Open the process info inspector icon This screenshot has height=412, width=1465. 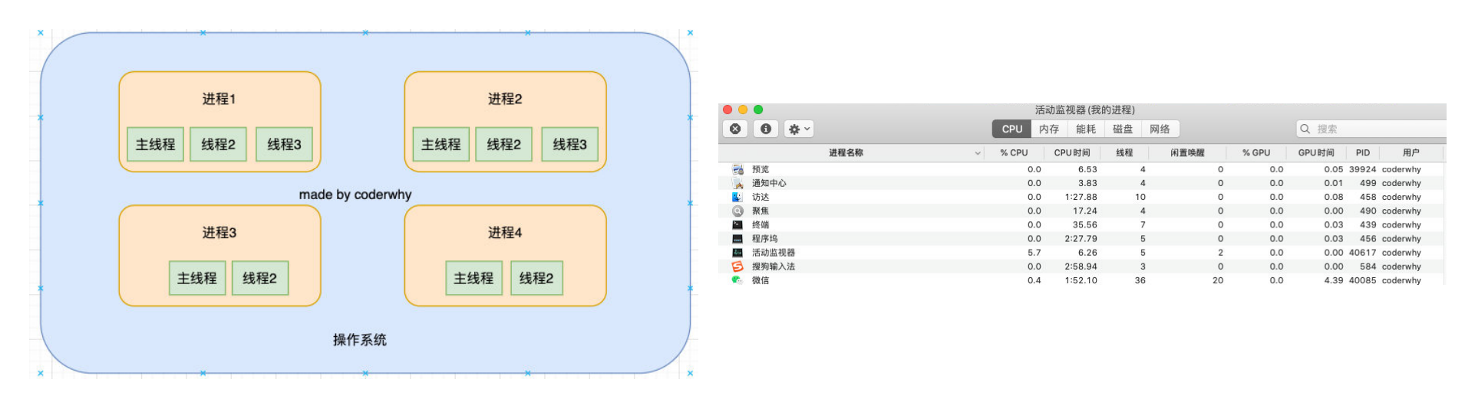click(766, 129)
